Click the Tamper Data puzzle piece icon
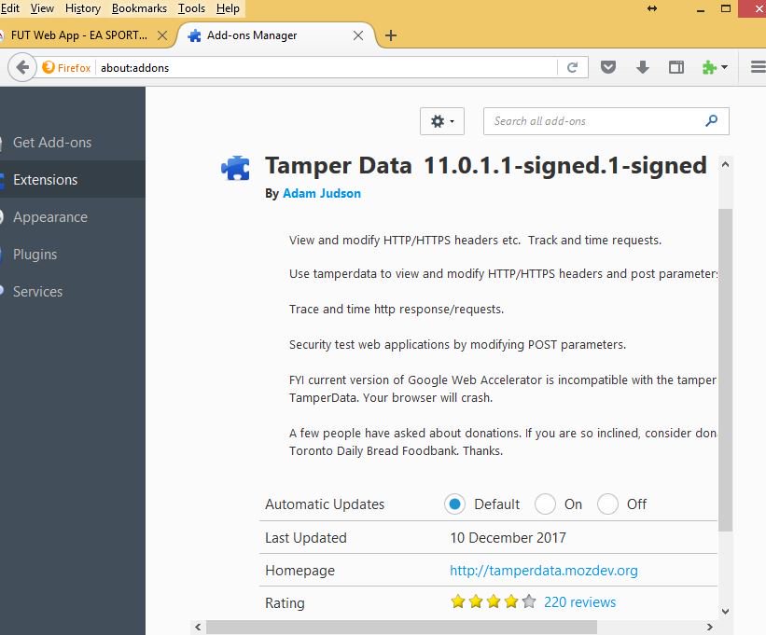This screenshot has height=635, width=766. coord(235,169)
